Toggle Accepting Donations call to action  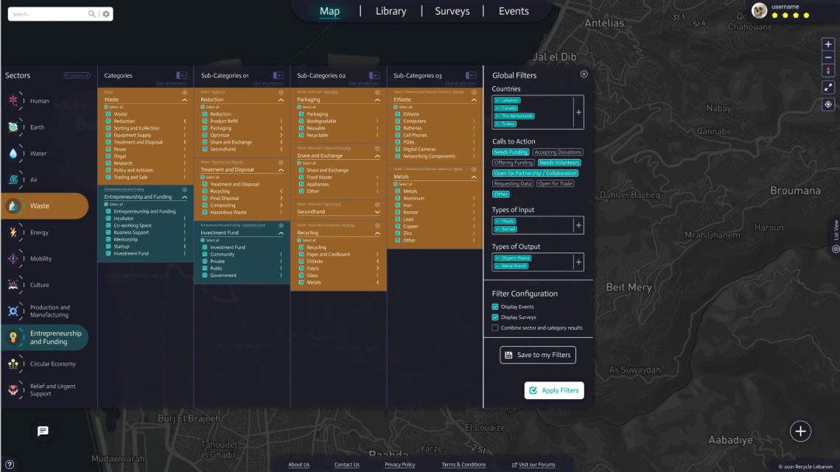558,152
